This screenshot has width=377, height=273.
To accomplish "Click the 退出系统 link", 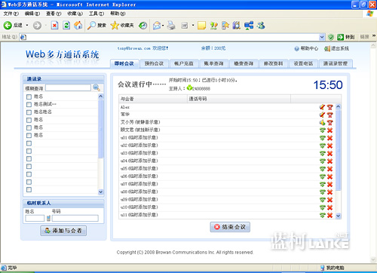I will [x=336, y=48].
